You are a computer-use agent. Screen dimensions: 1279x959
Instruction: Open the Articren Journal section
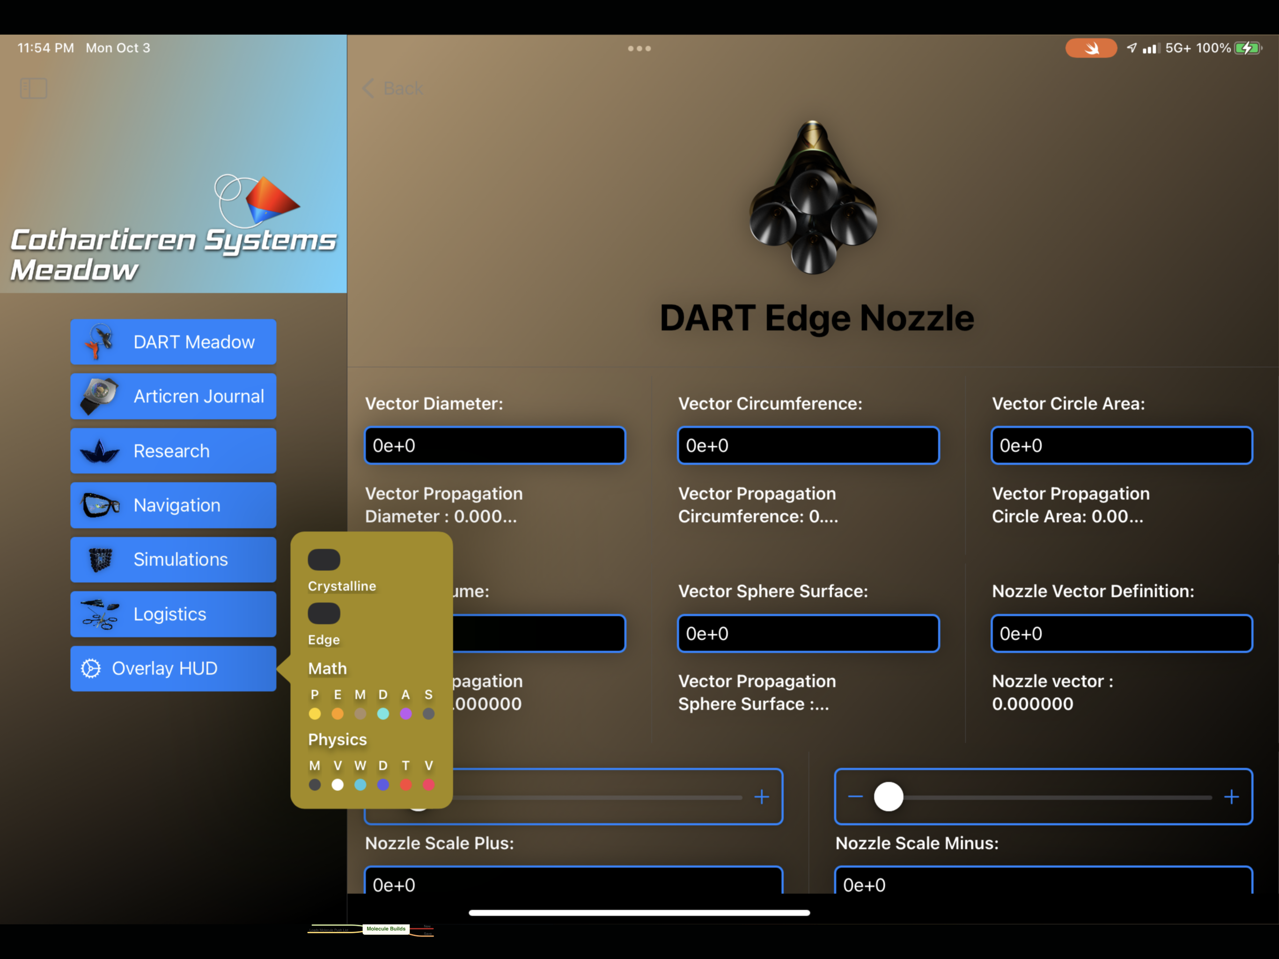pyautogui.click(x=173, y=396)
